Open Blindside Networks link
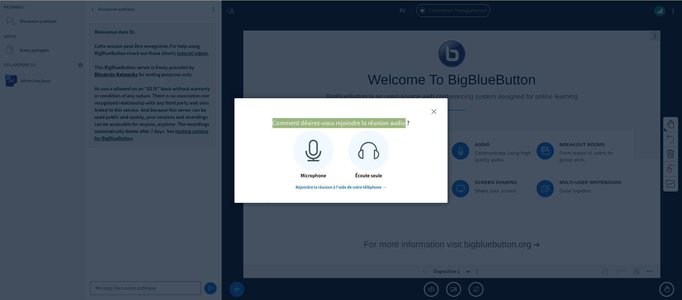This screenshot has width=682, height=300. pos(116,74)
